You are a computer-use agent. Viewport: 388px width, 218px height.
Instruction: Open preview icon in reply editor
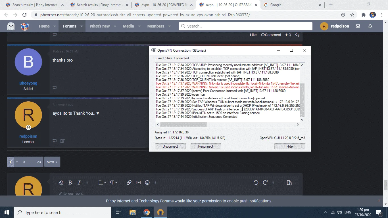click(289, 183)
